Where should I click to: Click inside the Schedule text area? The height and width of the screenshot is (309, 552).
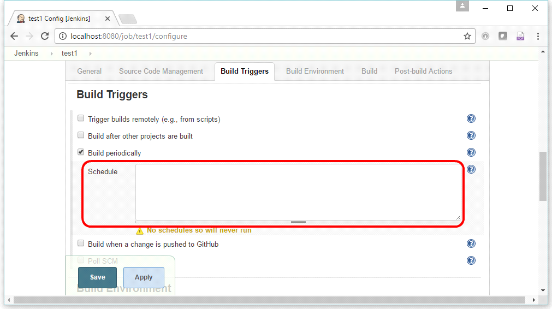click(x=299, y=192)
